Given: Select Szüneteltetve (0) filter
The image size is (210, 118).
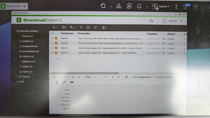Looking at the screenshot, I should pos(29,51).
